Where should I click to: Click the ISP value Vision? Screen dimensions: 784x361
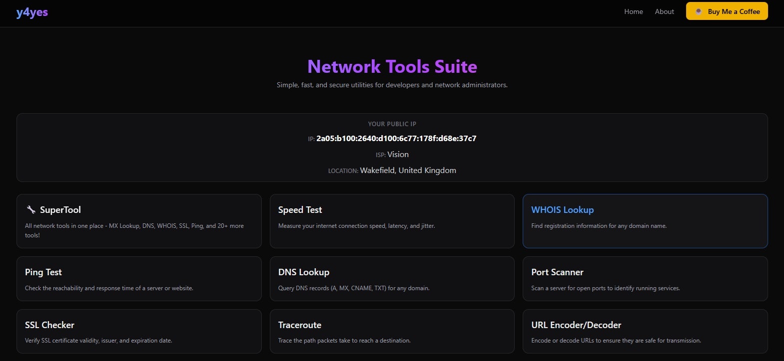point(398,155)
